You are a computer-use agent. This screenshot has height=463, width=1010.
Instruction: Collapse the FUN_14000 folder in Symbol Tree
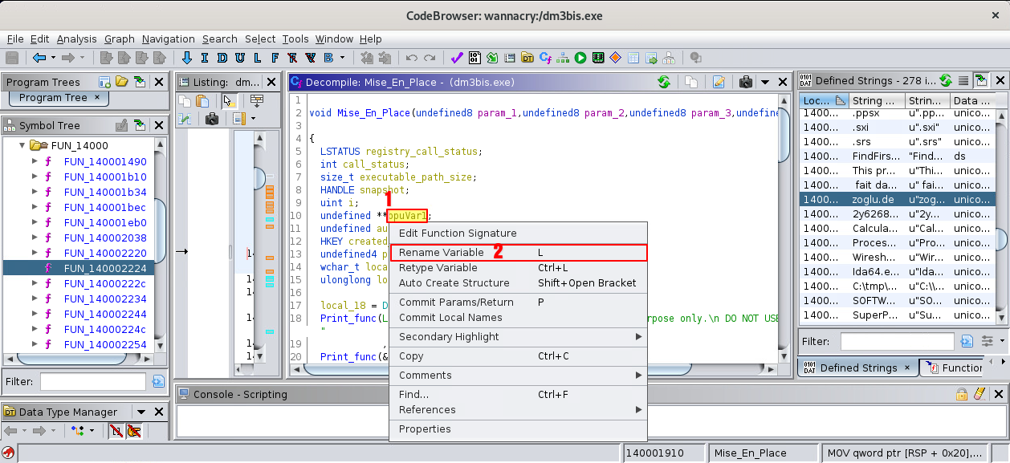[x=22, y=146]
